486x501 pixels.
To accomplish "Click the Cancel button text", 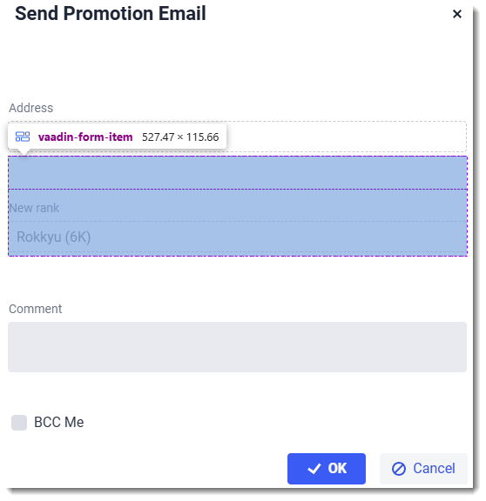I will tap(434, 469).
